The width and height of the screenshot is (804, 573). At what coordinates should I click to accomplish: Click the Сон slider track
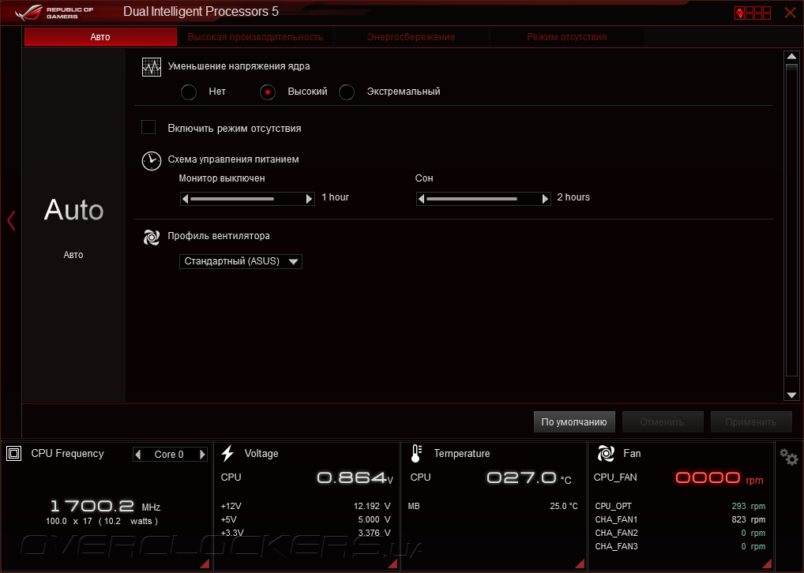click(x=483, y=199)
